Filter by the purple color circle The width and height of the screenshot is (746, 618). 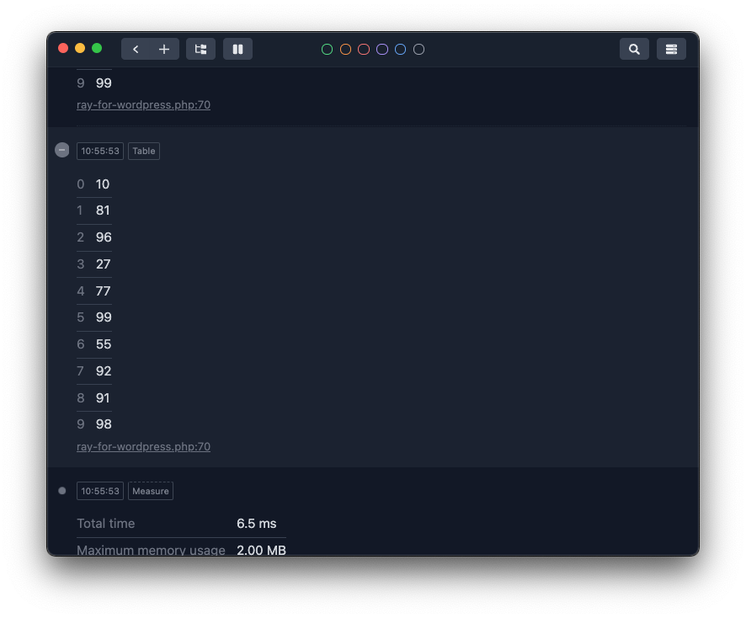(x=382, y=50)
